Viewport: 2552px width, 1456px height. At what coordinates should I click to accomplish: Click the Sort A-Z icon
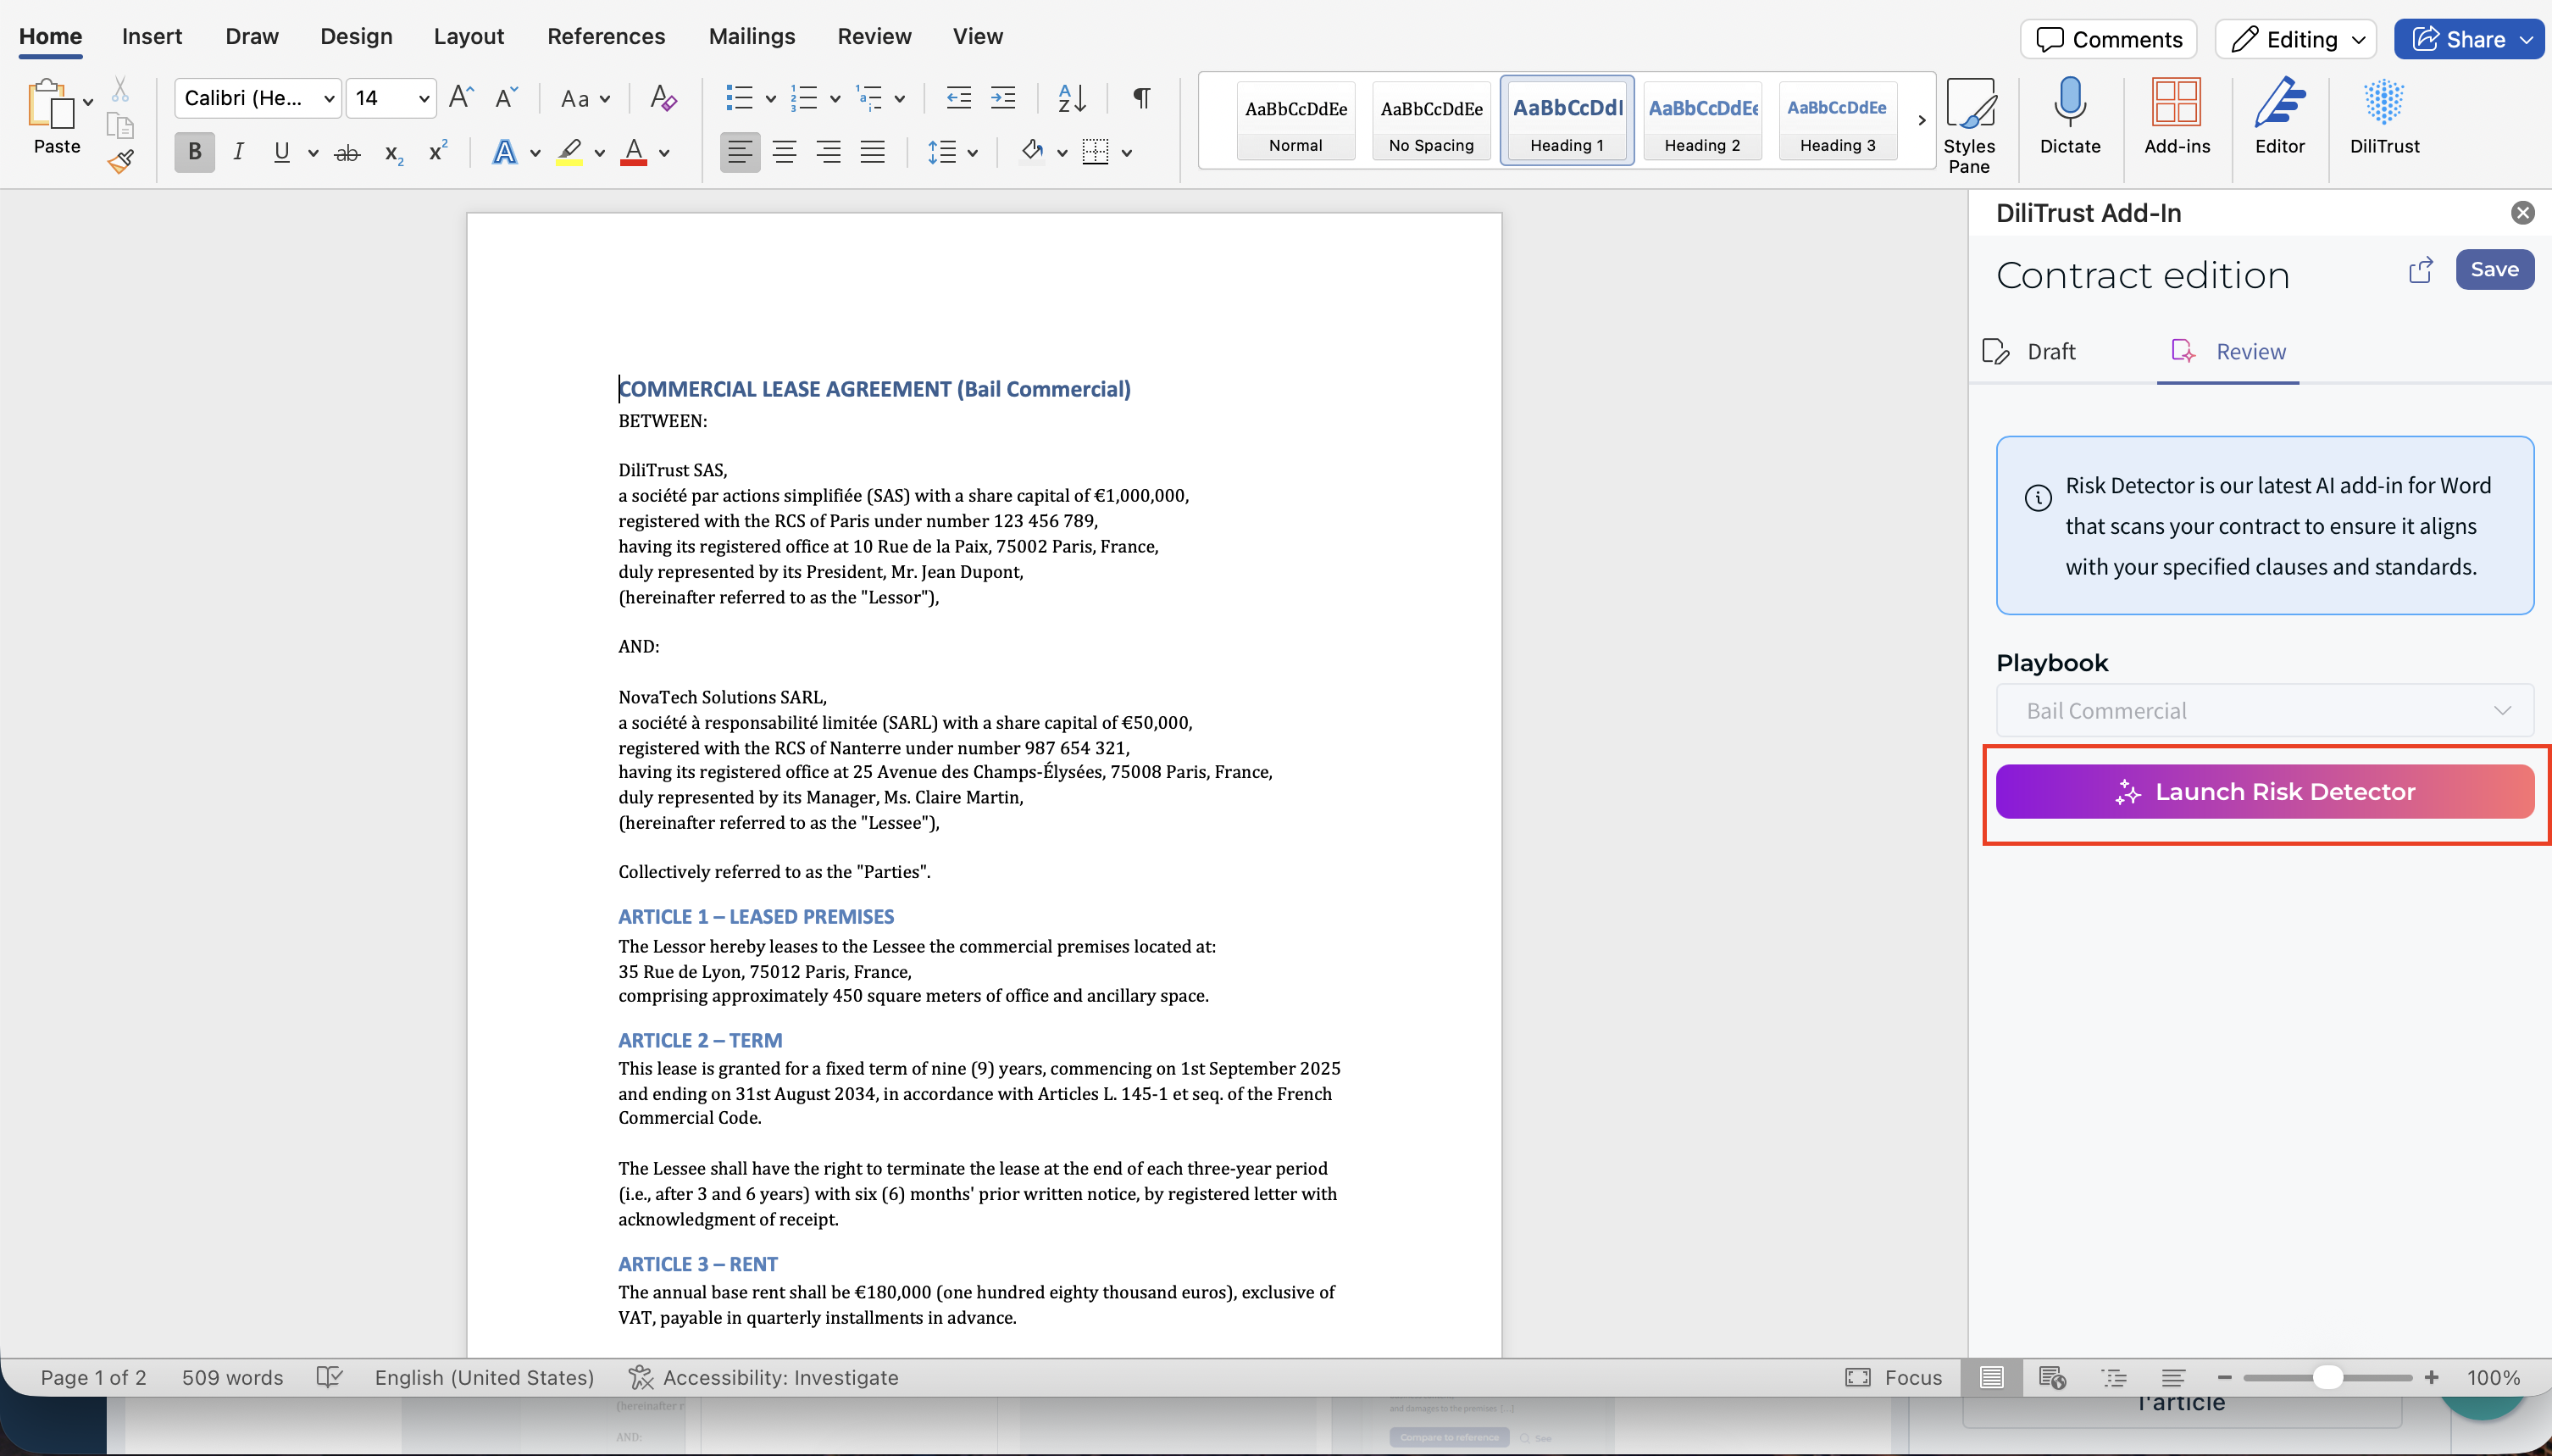pos(1072,98)
